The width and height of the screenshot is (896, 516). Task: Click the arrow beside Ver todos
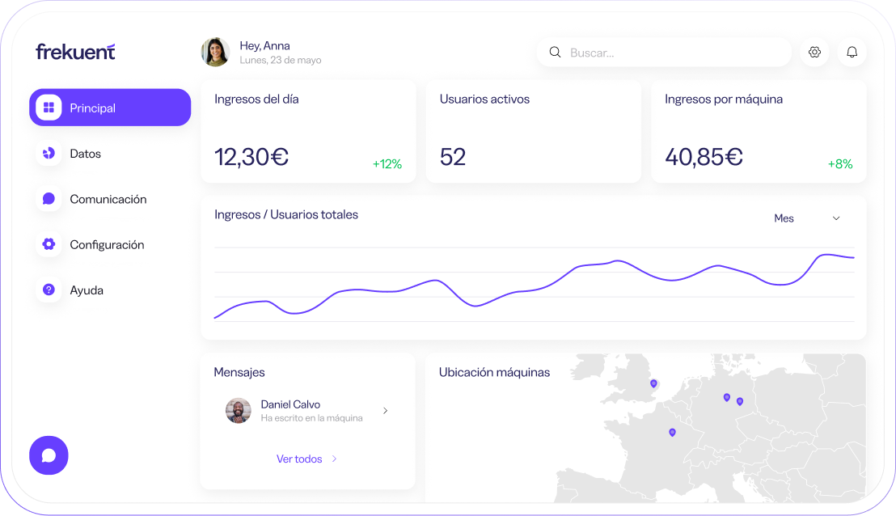click(334, 459)
